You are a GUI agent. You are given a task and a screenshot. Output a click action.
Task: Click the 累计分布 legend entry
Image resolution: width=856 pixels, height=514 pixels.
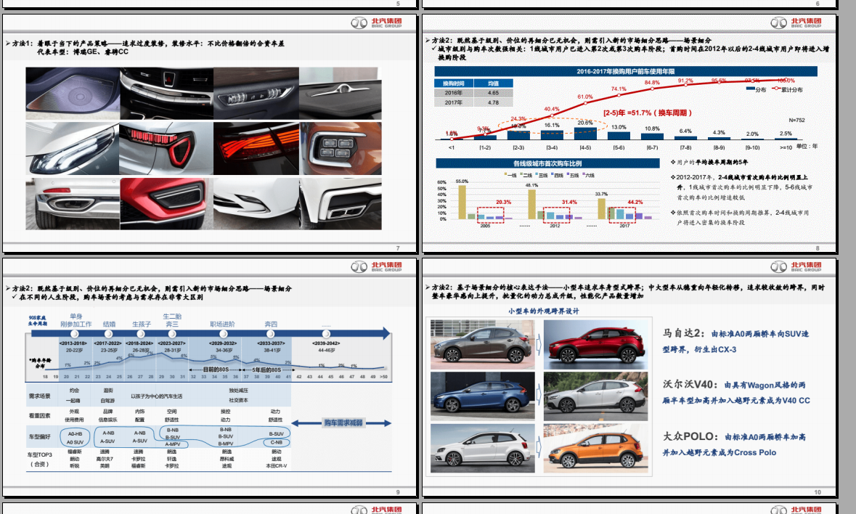[787, 89]
